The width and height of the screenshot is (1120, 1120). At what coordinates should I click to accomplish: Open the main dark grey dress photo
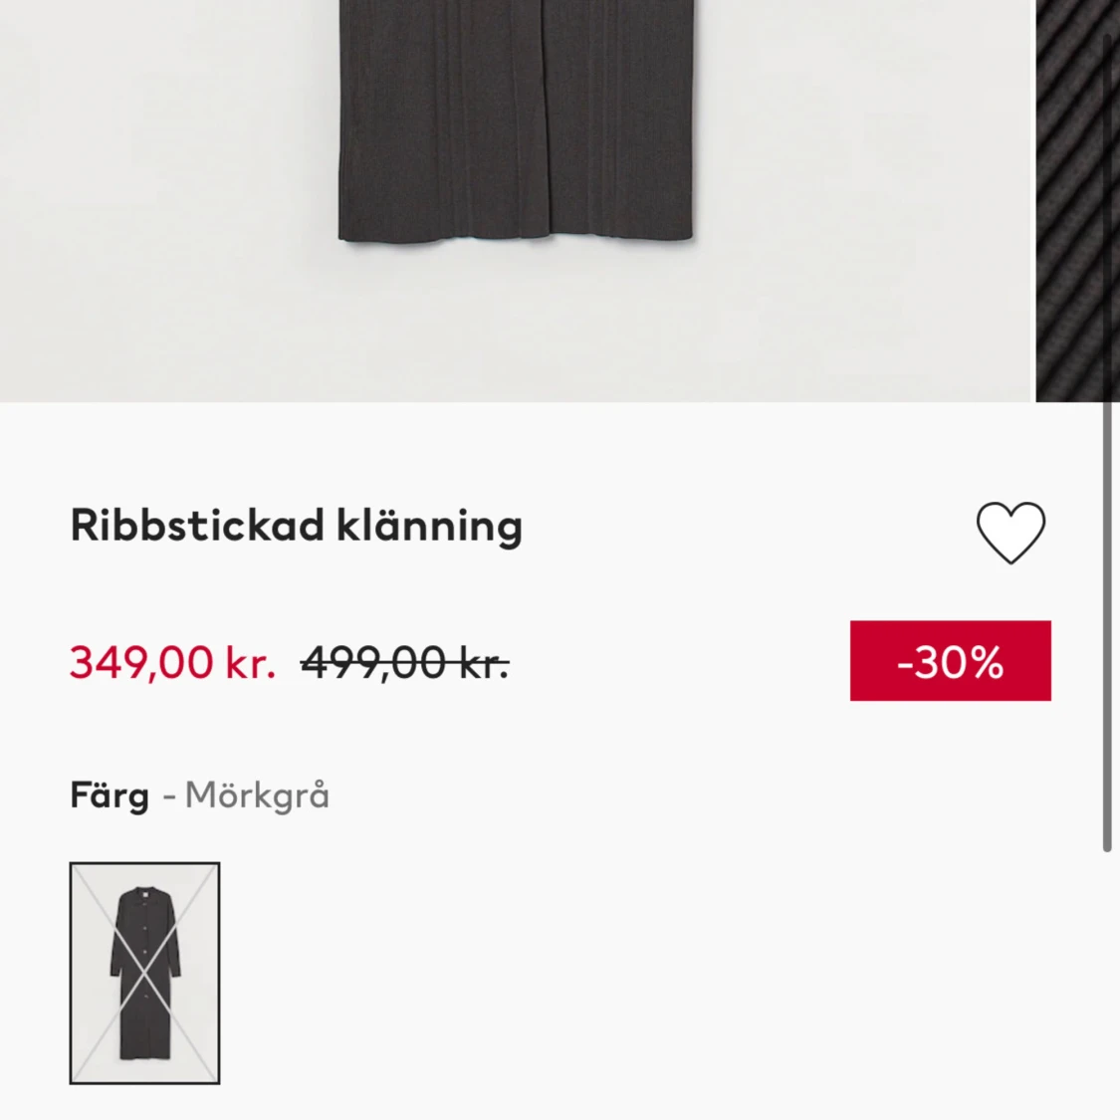pos(518,201)
